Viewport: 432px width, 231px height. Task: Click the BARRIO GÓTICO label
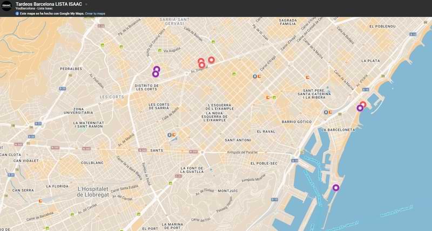click(296, 122)
